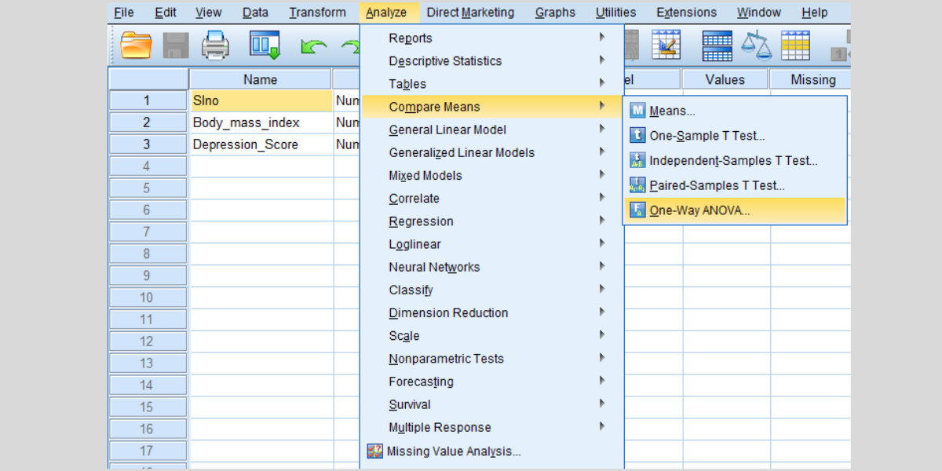942x471 pixels.
Task: Choose One-Way ANOVA option
Action: 735,210
